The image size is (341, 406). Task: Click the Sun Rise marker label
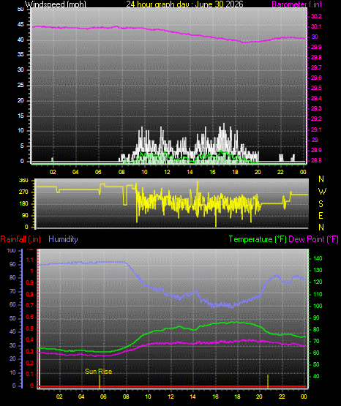point(98,372)
